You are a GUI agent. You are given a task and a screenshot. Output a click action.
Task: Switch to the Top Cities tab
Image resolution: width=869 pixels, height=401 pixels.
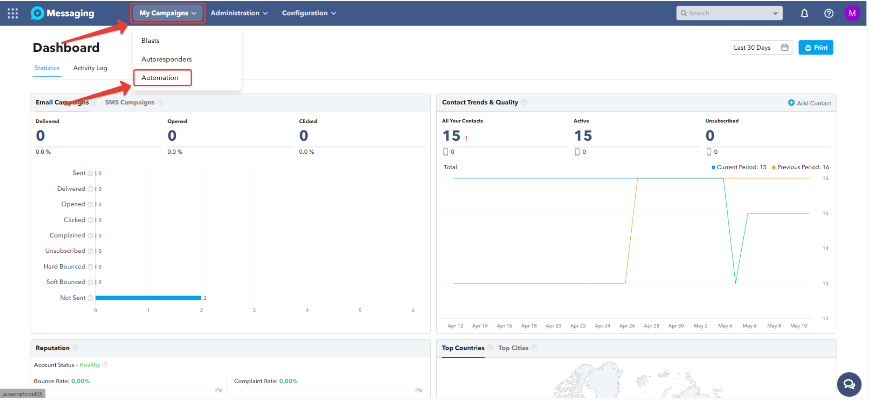point(513,348)
